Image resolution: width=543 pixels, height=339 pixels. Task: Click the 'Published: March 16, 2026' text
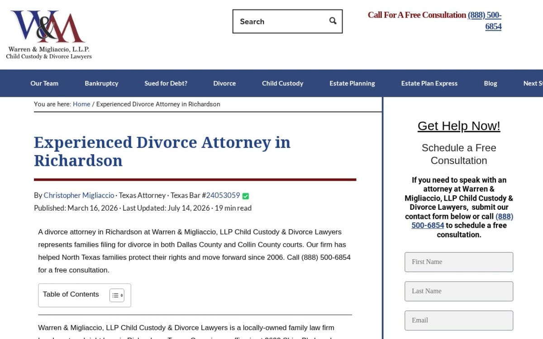(x=76, y=208)
